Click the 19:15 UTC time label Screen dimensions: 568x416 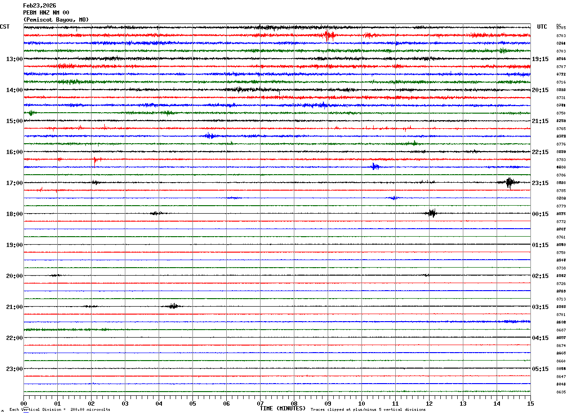point(540,59)
